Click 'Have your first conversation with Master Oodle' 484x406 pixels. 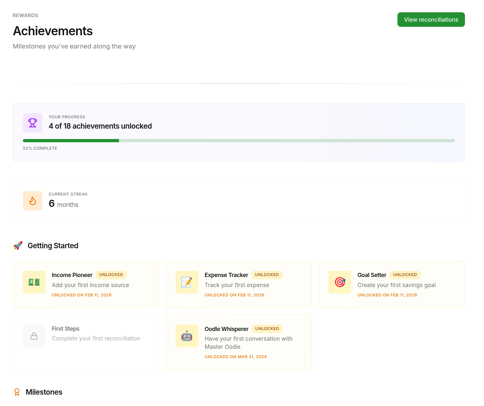249,343
